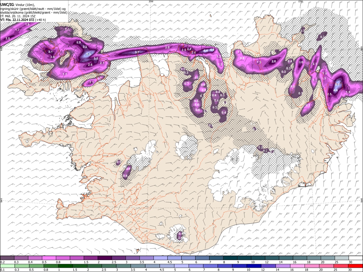
Task: Click the '0.1' label under the lower color scale
Action: point(3,270)
